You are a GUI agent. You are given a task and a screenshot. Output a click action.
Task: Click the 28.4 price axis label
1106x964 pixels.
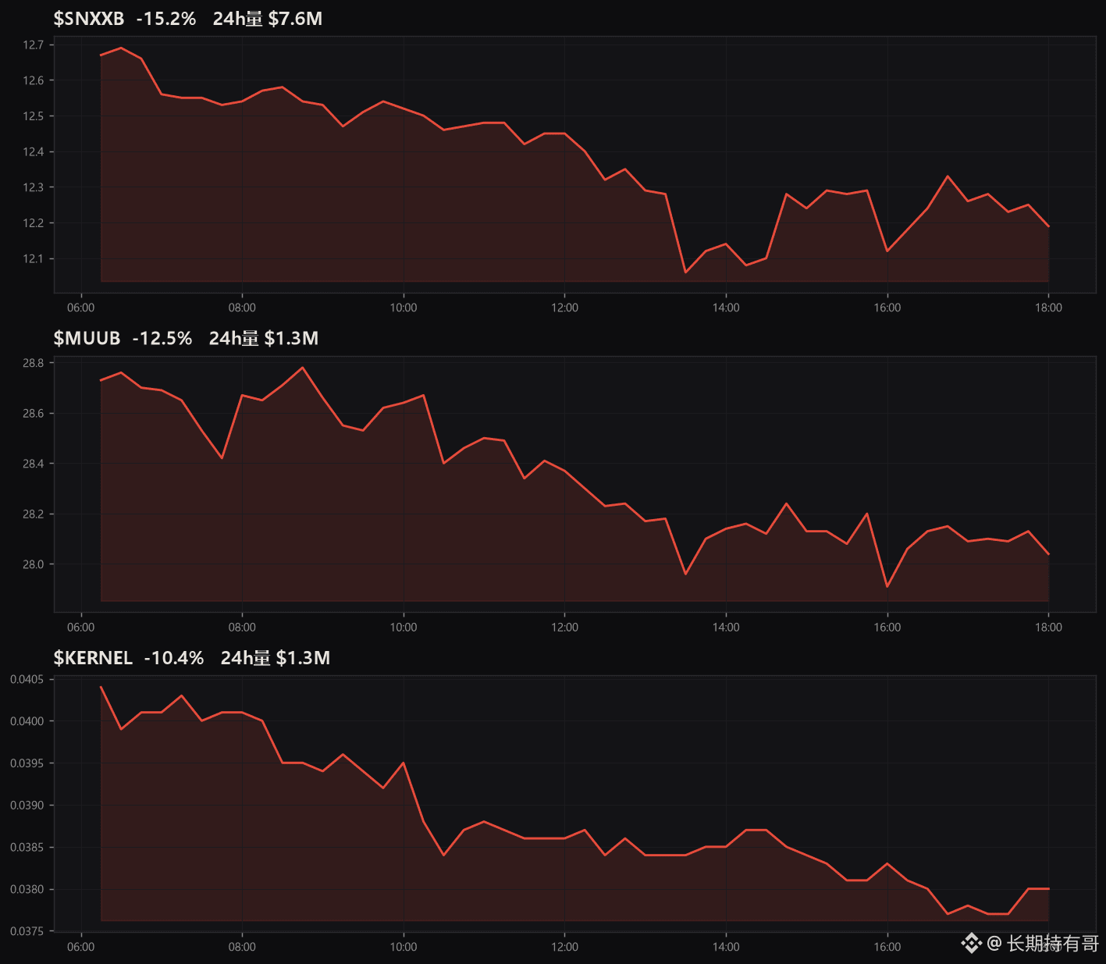tap(34, 464)
